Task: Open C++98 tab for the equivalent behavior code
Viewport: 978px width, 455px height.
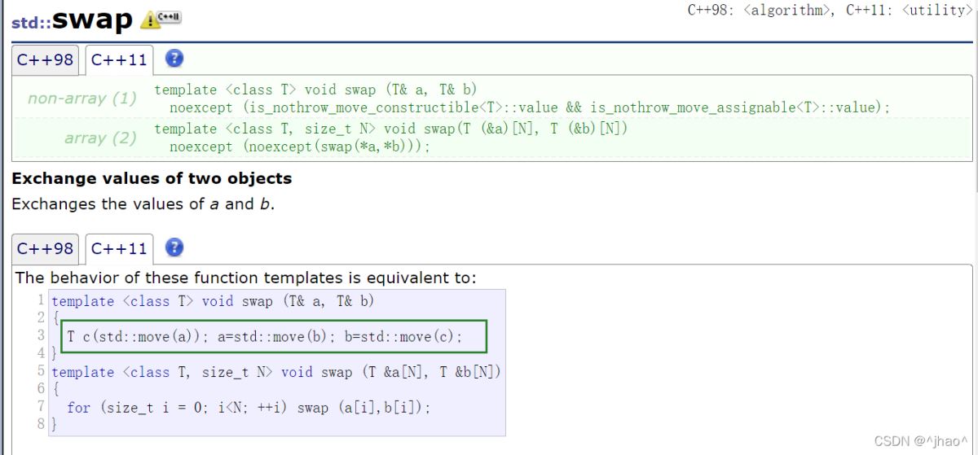Action: coord(46,248)
